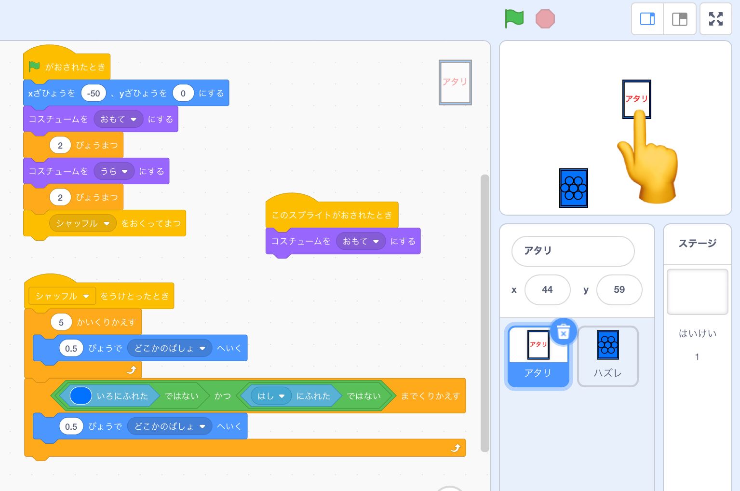Click the ステージ panel header
740x491 pixels.
[697, 244]
